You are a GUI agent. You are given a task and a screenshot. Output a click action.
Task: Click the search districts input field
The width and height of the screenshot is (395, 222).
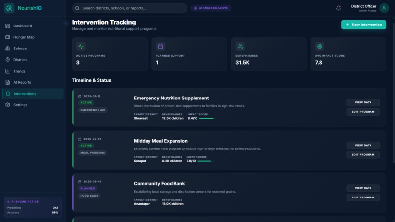click(129, 8)
